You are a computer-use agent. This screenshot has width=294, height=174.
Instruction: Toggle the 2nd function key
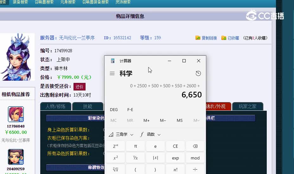[x=116, y=146]
